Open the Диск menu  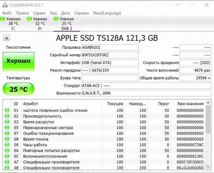65,13
